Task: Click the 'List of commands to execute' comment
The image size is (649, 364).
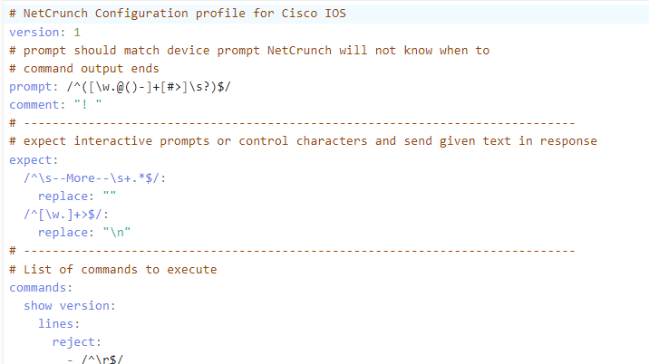Action: (x=113, y=270)
